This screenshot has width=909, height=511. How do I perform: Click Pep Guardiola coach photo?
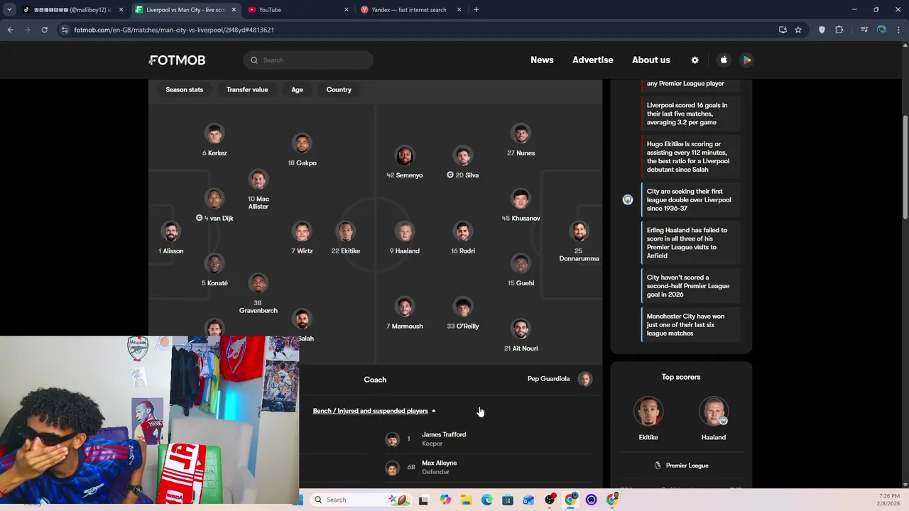(x=584, y=379)
